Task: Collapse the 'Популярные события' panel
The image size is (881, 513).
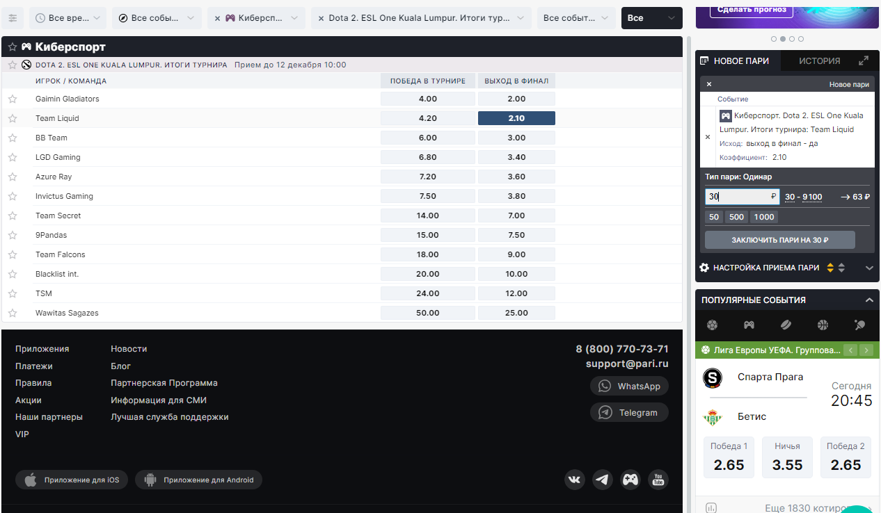Action: tap(869, 300)
